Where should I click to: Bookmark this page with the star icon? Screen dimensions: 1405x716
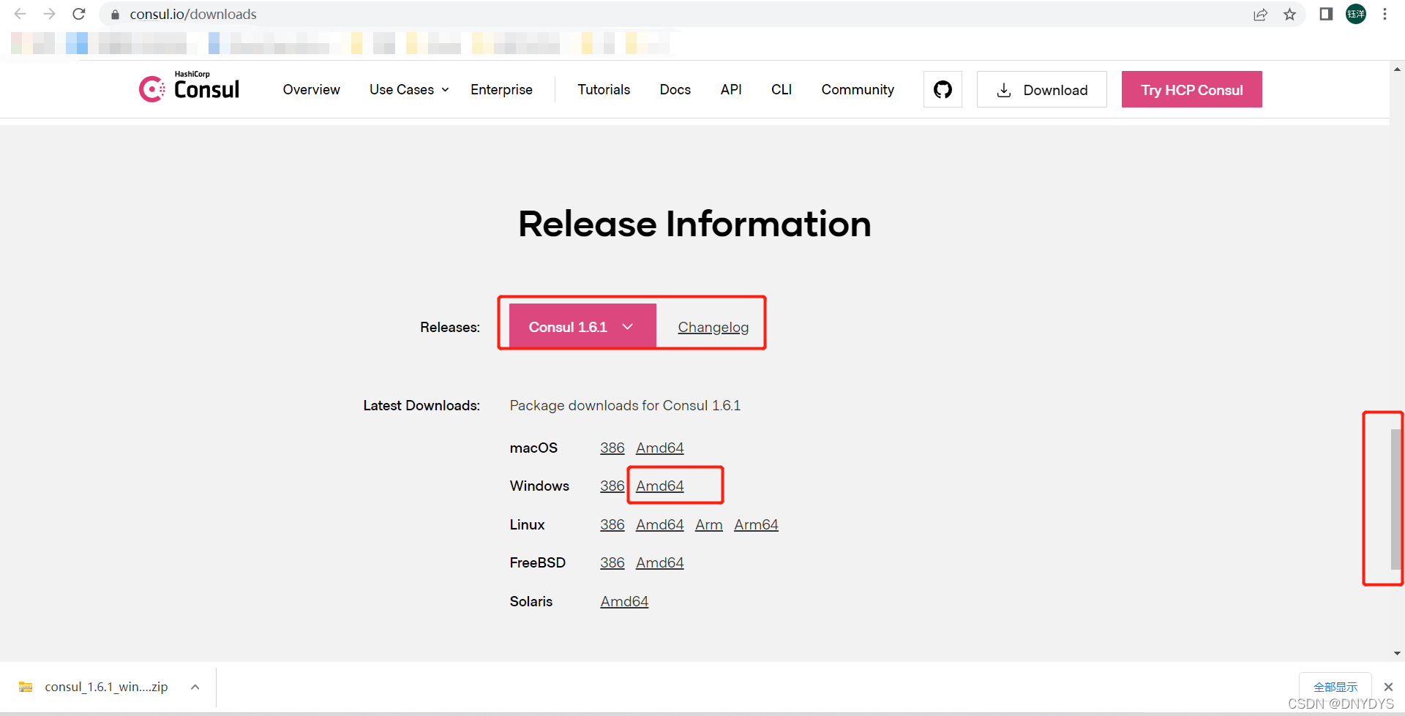pos(1289,15)
